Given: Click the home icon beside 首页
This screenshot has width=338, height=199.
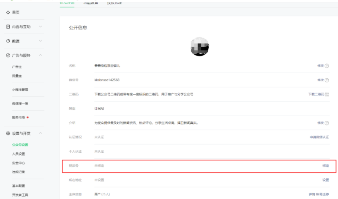Looking at the screenshot, I should pyautogui.click(x=8, y=13).
